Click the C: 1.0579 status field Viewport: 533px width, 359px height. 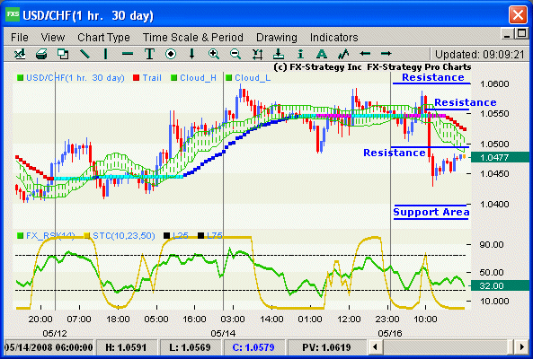click(253, 347)
